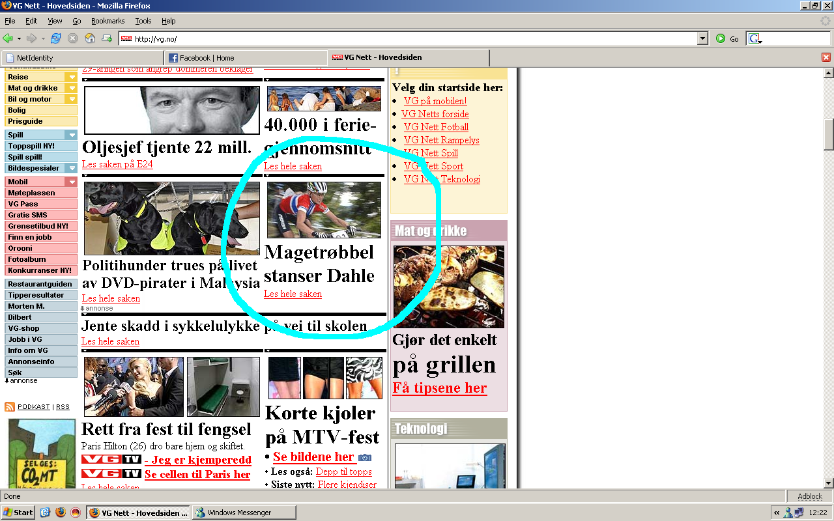Switch to Windows Messenger in the taskbar
The height and width of the screenshot is (521, 834).
pyautogui.click(x=244, y=513)
